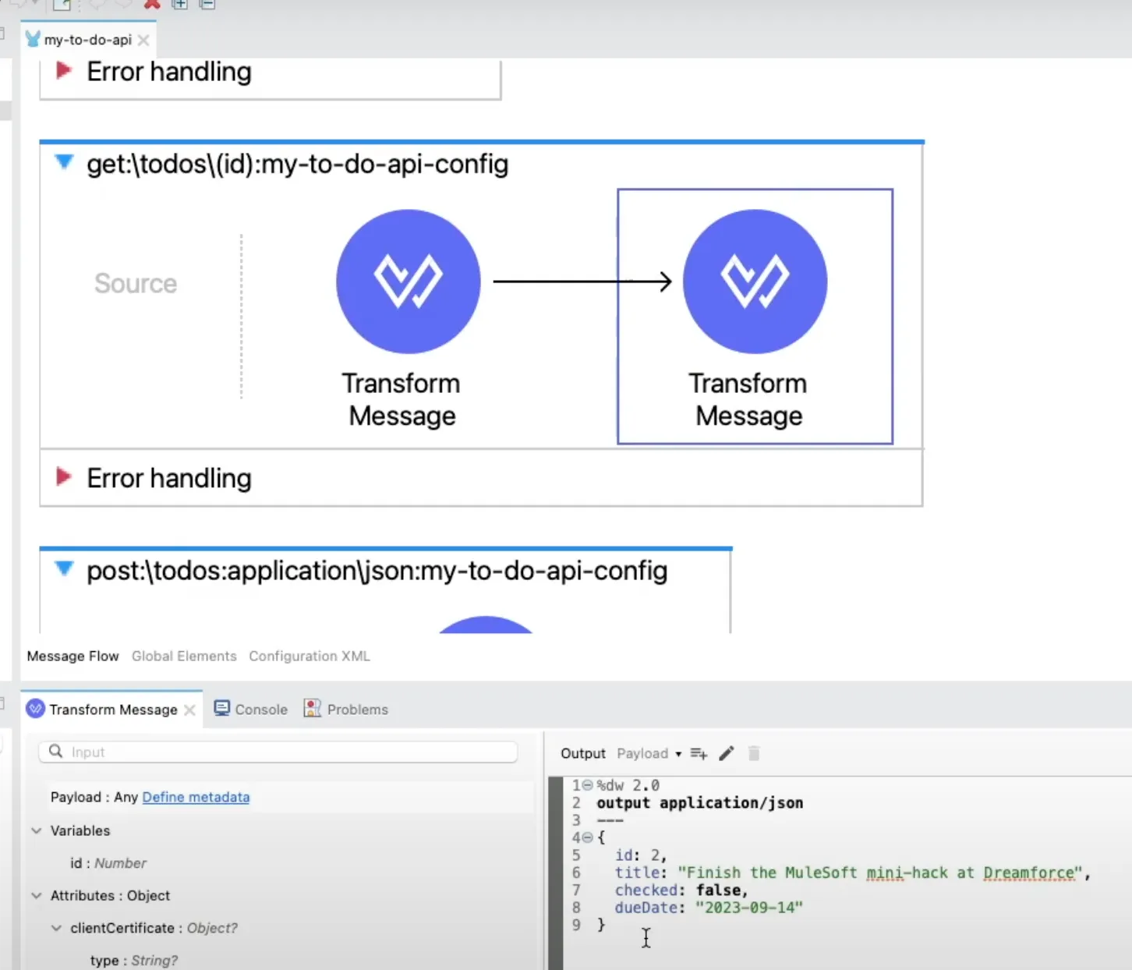Click the dueDate line in the script
The width and height of the screenshot is (1132, 970).
709,908
